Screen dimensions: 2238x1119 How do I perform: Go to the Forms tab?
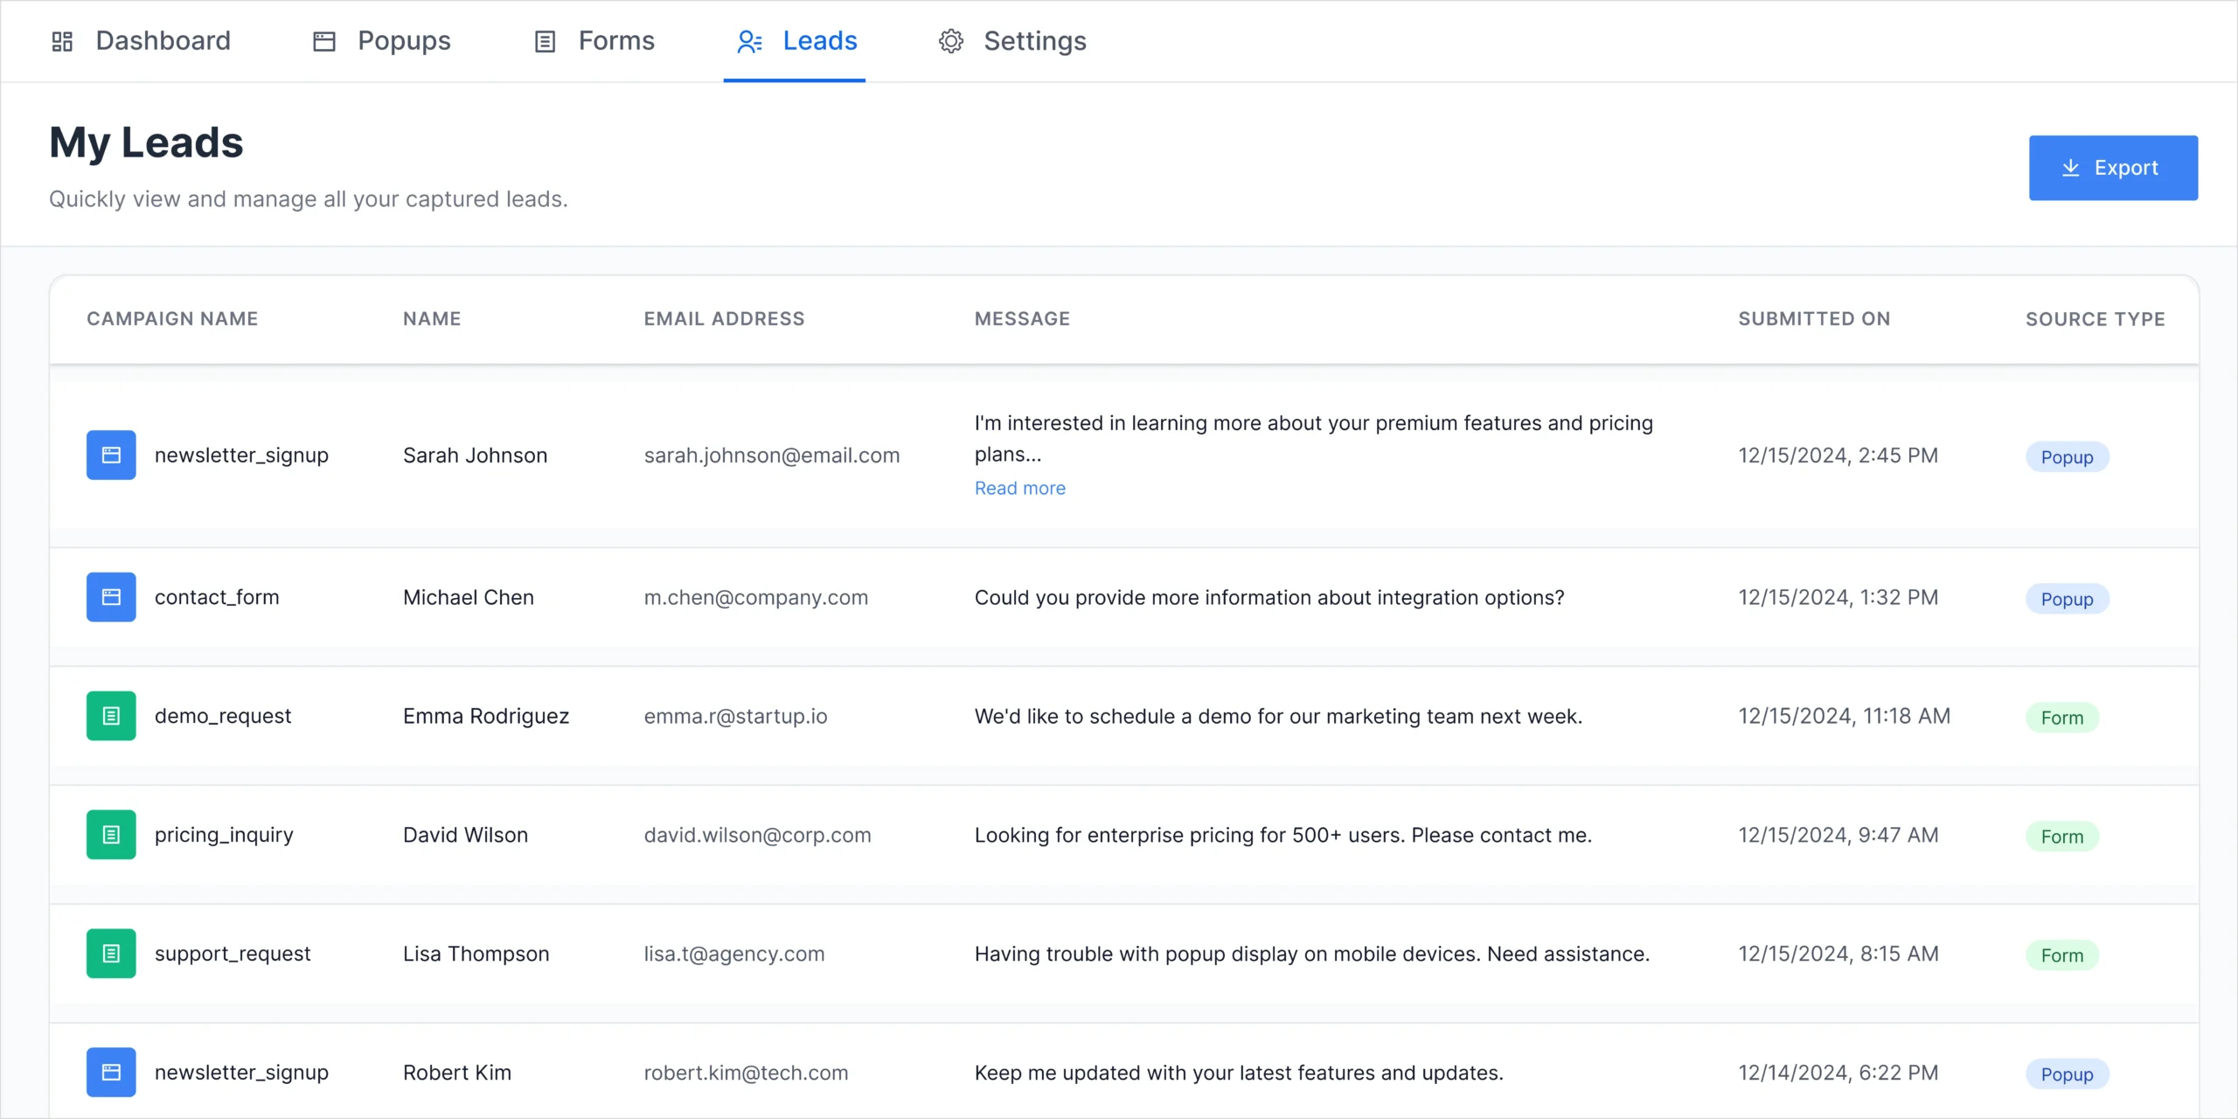pyautogui.click(x=594, y=41)
